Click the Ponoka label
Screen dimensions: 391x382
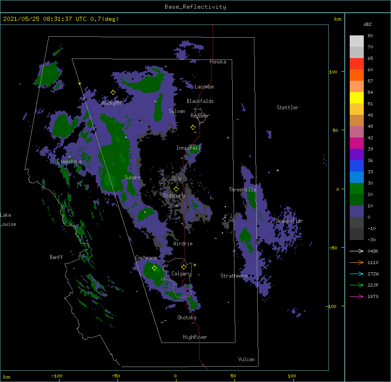tap(218, 62)
